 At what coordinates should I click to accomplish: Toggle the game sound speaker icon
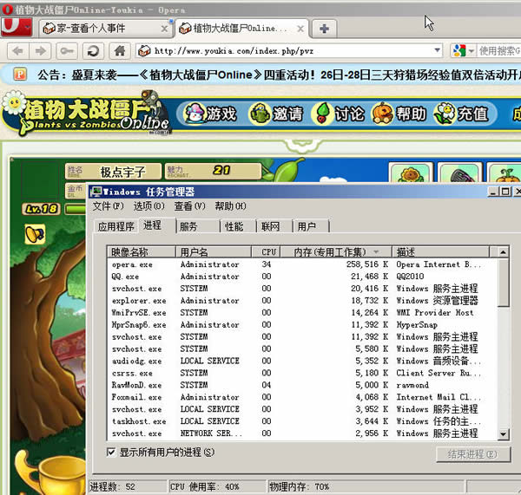35,234
